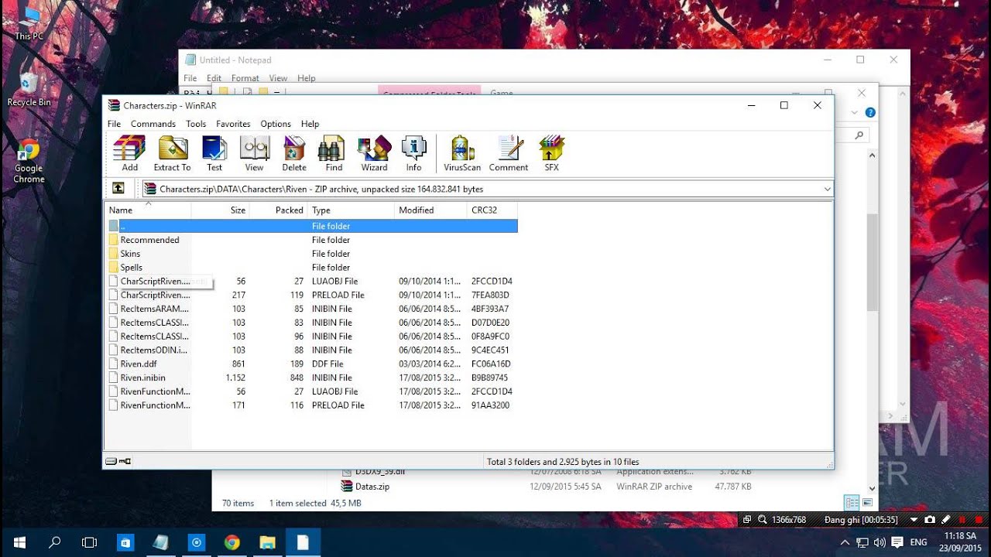Stop the screen recording
This screenshot has height=557, width=991.
click(x=978, y=520)
